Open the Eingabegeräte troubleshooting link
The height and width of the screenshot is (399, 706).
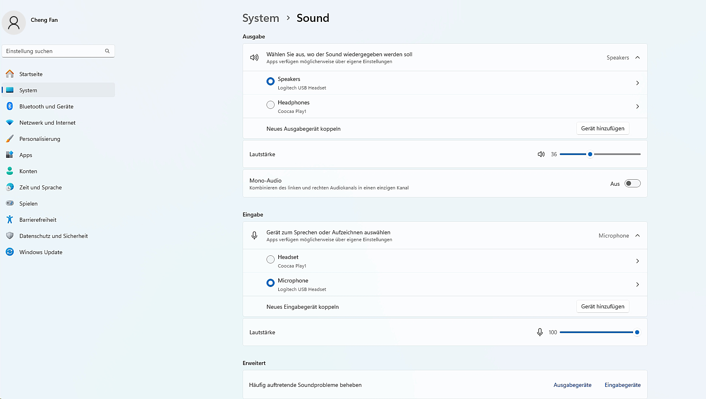(x=623, y=385)
